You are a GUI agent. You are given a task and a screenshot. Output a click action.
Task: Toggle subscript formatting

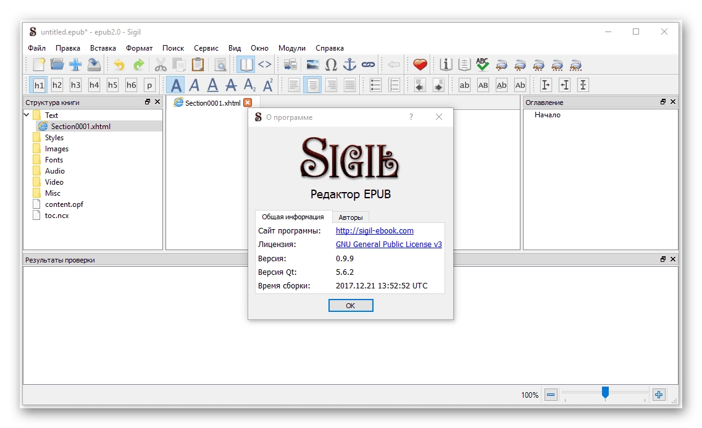249,85
